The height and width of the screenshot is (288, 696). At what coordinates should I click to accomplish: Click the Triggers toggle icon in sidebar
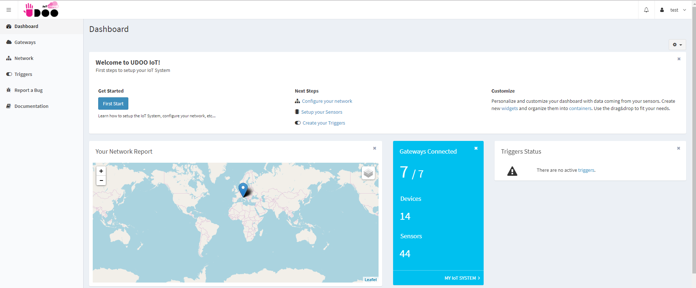[9, 74]
